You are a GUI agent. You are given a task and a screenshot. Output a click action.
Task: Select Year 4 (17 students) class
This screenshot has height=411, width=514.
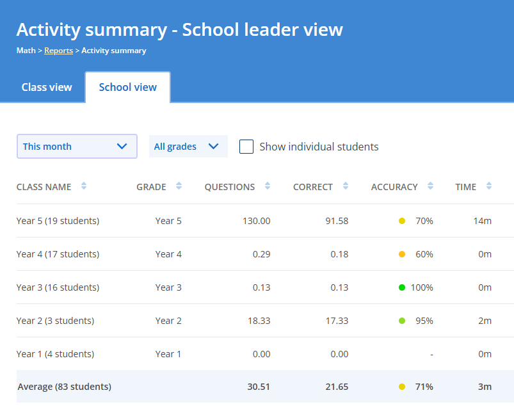pyautogui.click(x=58, y=254)
